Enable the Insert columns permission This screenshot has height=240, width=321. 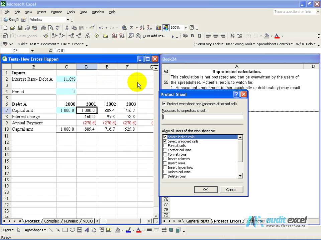tap(165, 159)
